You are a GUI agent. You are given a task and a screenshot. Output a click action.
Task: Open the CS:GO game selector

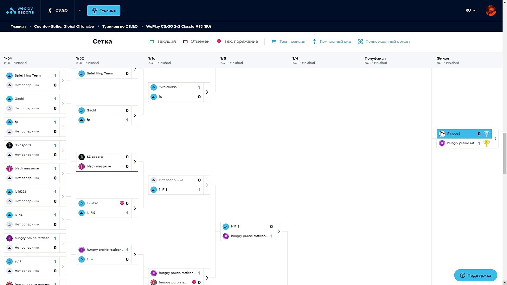coord(58,10)
